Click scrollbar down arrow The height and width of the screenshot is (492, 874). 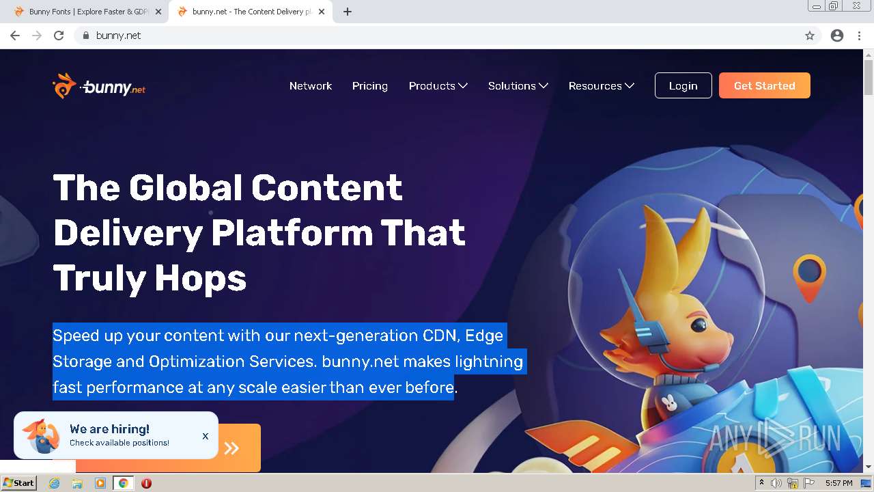point(869,467)
